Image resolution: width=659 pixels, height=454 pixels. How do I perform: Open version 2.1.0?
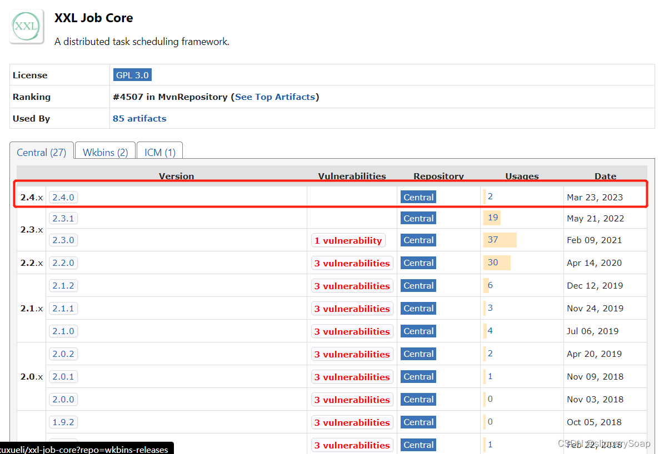63,331
